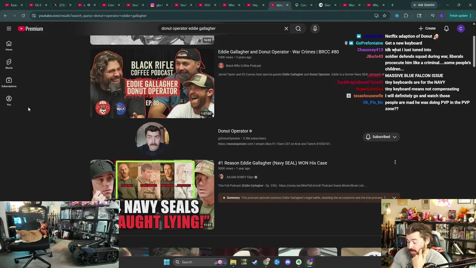This screenshot has height=268, width=476.
Task: Click chat username texashousewife
Action: pyautogui.click(x=368, y=96)
